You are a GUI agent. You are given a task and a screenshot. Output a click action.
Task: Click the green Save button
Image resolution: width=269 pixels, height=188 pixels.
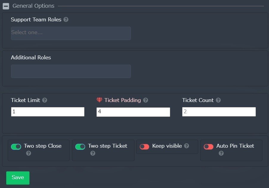[18, 178]
